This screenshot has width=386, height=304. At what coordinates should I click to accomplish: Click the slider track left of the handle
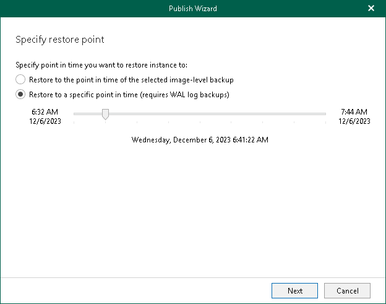[88, 113]
